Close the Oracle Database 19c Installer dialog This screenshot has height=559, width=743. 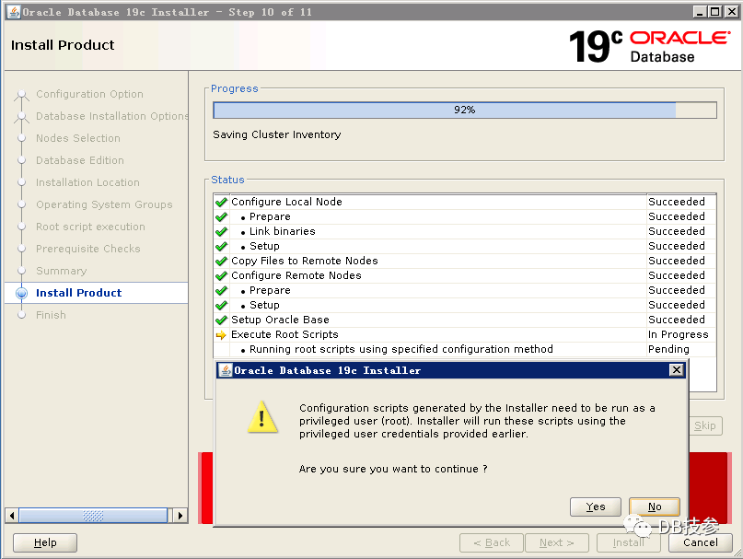(x=676, y=370)
